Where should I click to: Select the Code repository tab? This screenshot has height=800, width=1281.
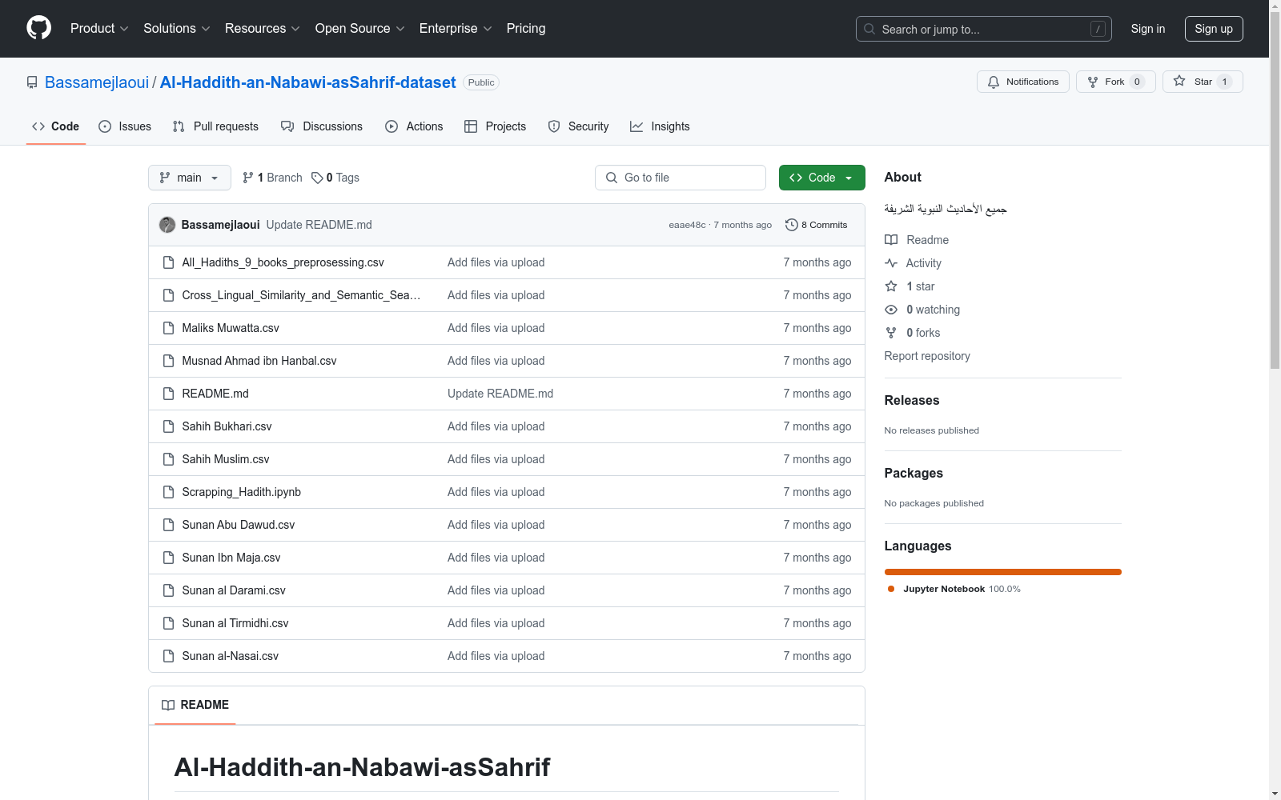(56, 126)
